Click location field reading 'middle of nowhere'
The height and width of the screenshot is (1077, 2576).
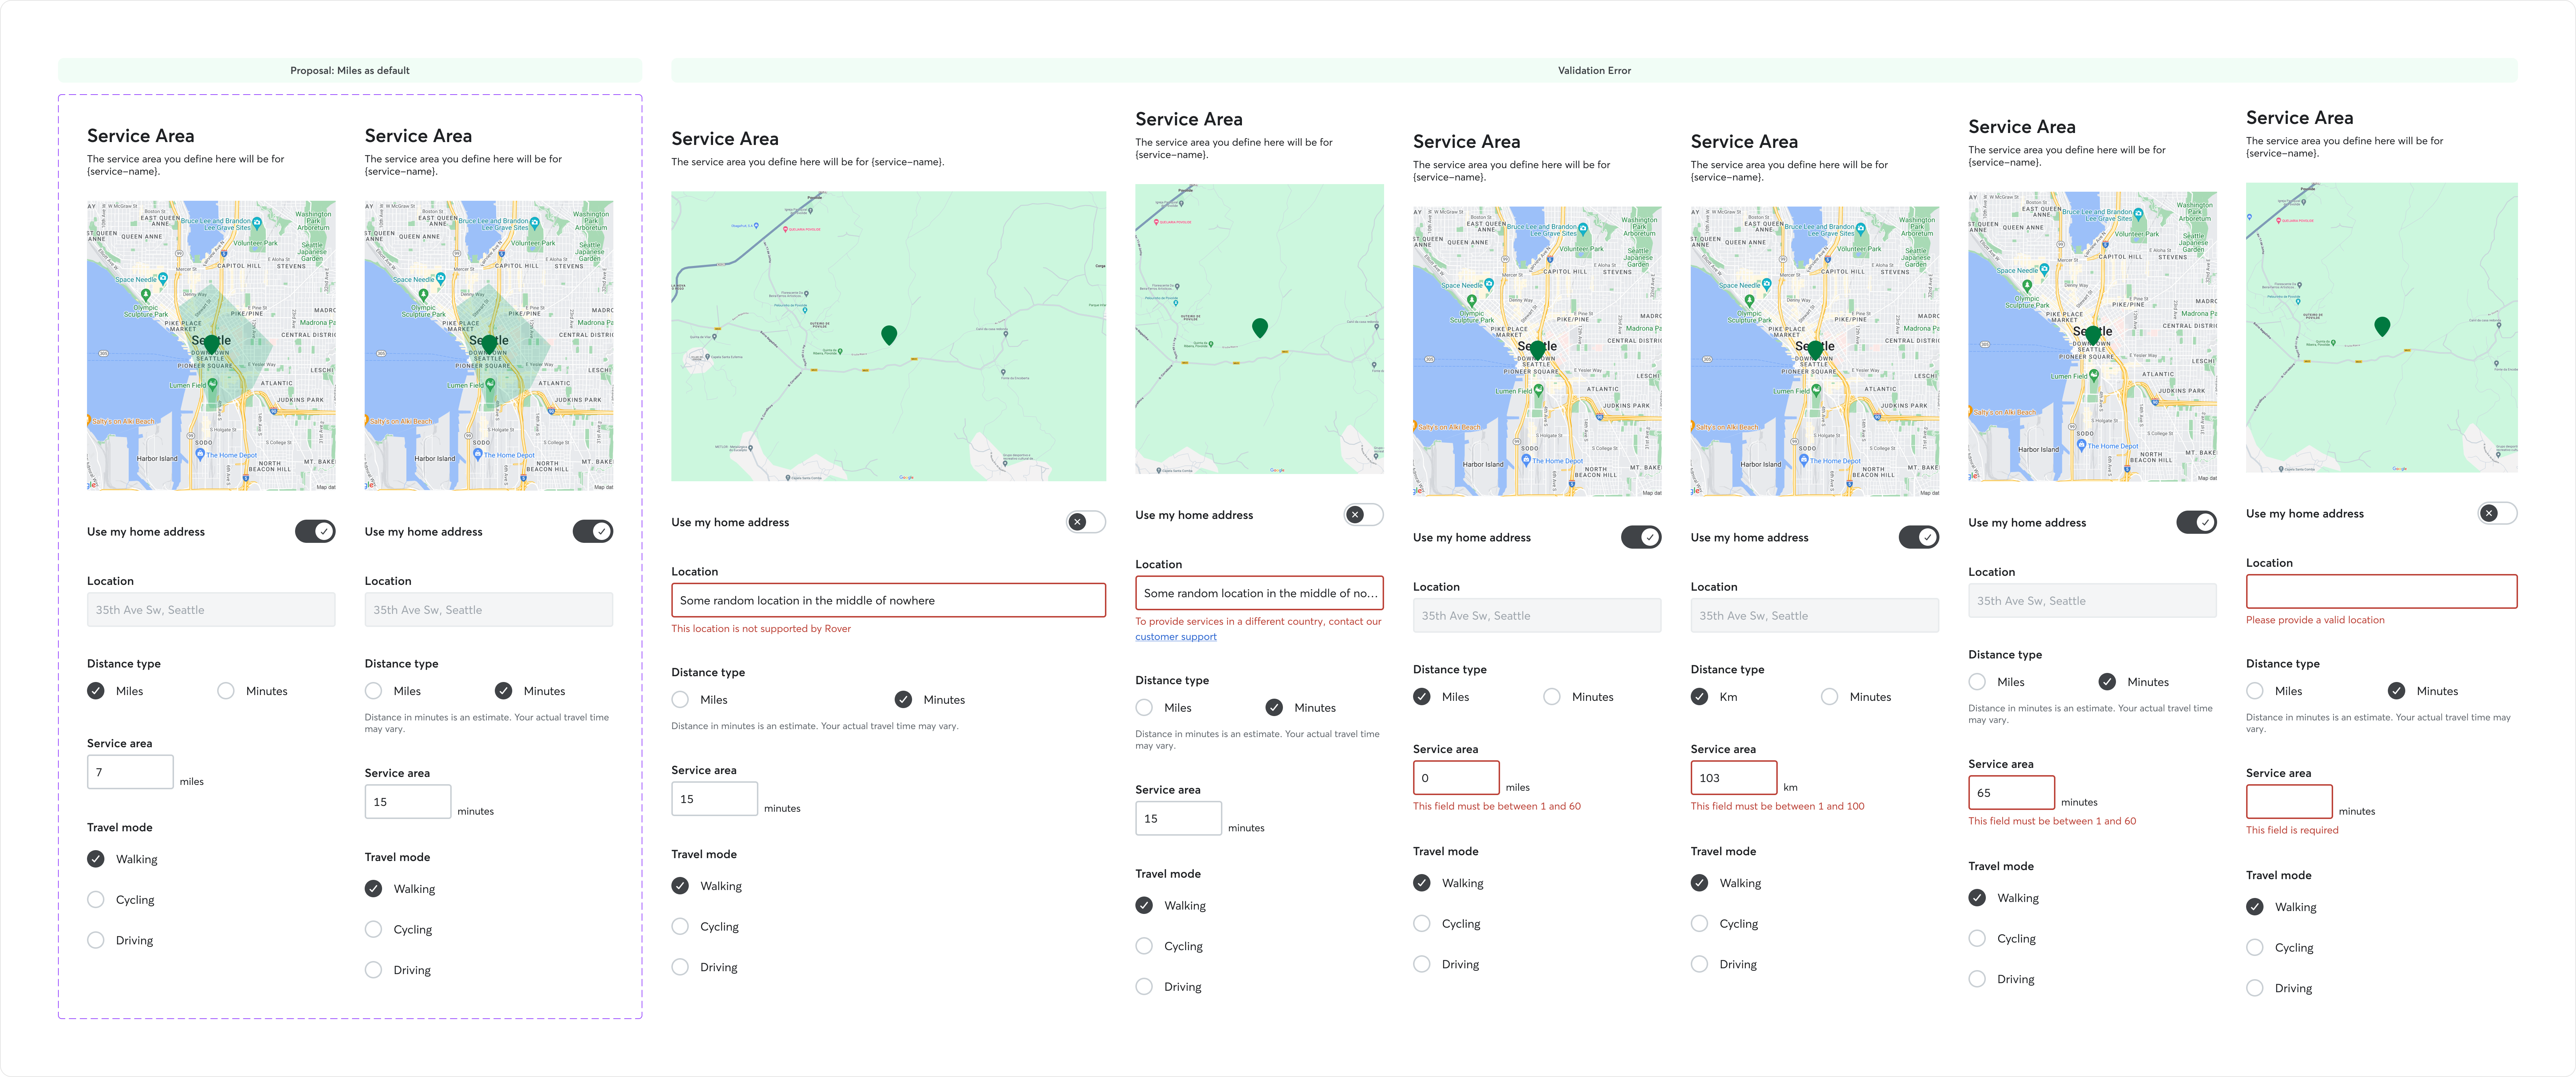point(888,601)
